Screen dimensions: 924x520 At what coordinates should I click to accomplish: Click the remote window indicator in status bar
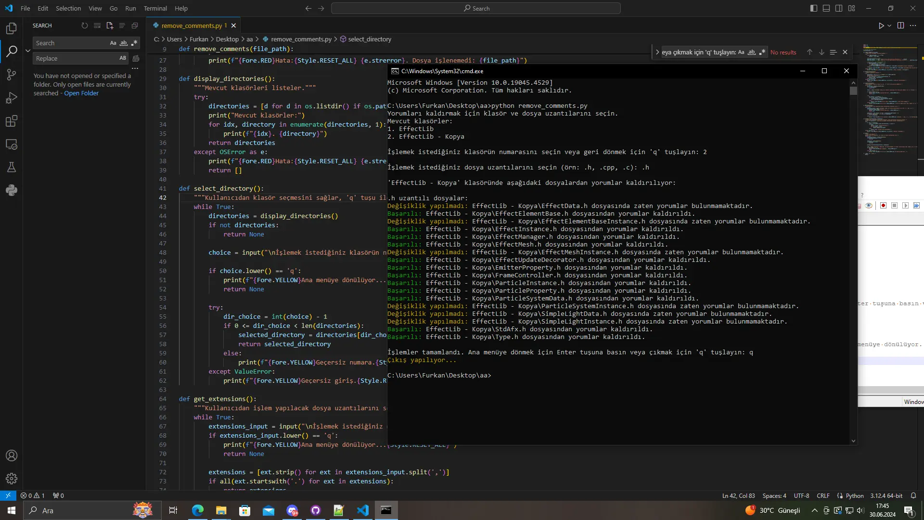(x=8, y=495)
